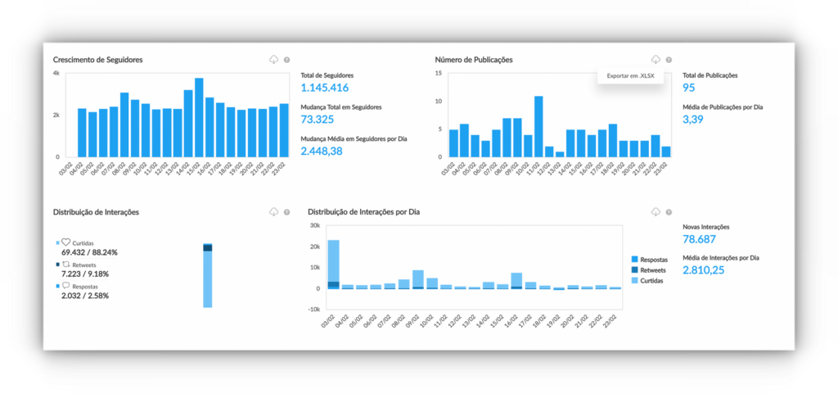
Task: Click download icon for Crescimento de Seguidores
Action: 273,60
